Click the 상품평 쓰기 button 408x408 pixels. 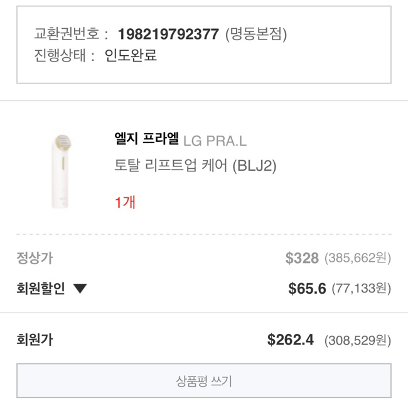[204, 380]
